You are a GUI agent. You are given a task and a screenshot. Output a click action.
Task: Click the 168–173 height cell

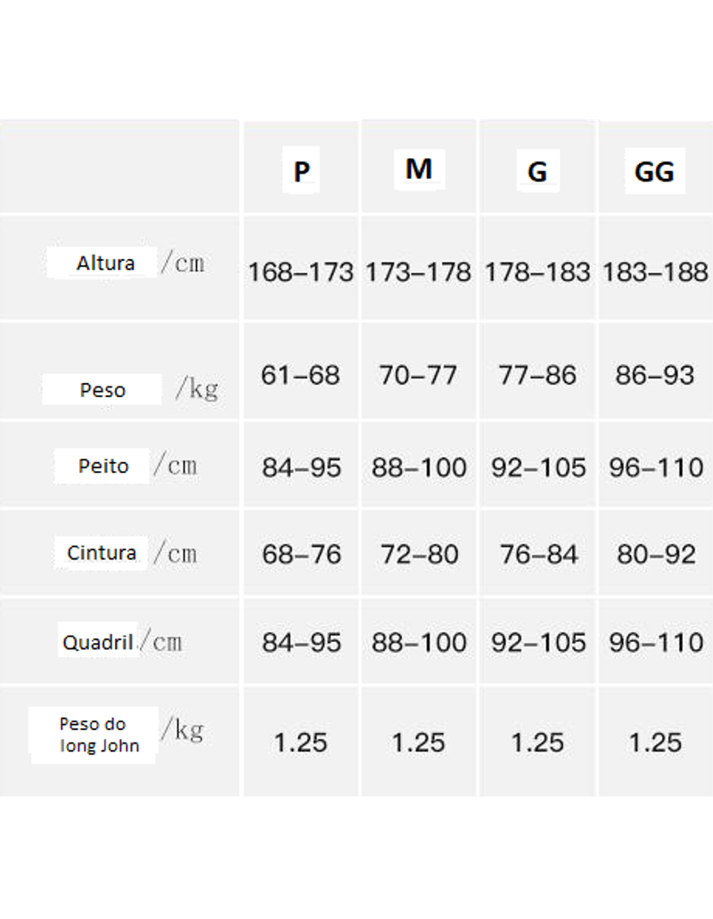tap(301, 272)
